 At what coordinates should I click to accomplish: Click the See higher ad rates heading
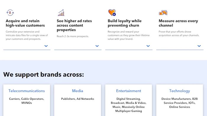pos(74,26)
